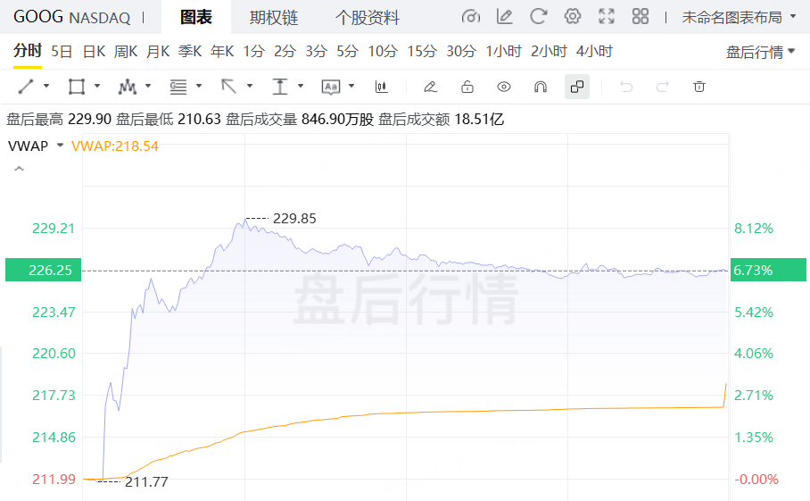810x501 pixels.
Task: Click the edit note pencil icon
Action: pos(504,17)
